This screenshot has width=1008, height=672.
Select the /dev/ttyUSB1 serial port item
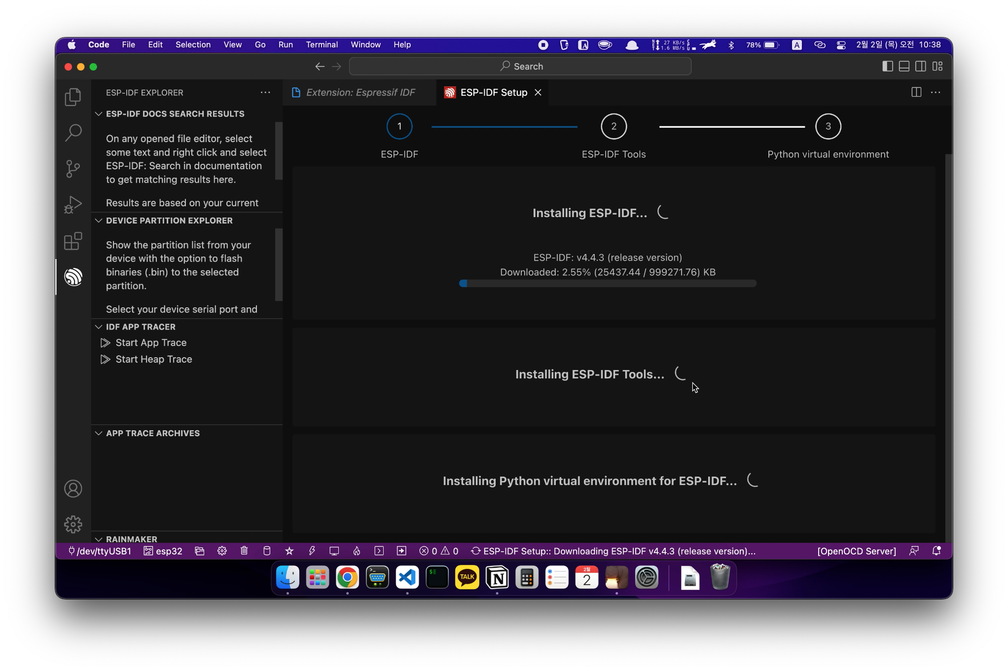click(100, 551)
